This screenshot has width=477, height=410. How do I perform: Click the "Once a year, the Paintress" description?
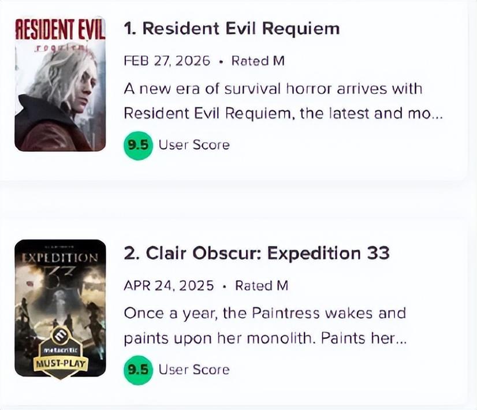[264, 314]
